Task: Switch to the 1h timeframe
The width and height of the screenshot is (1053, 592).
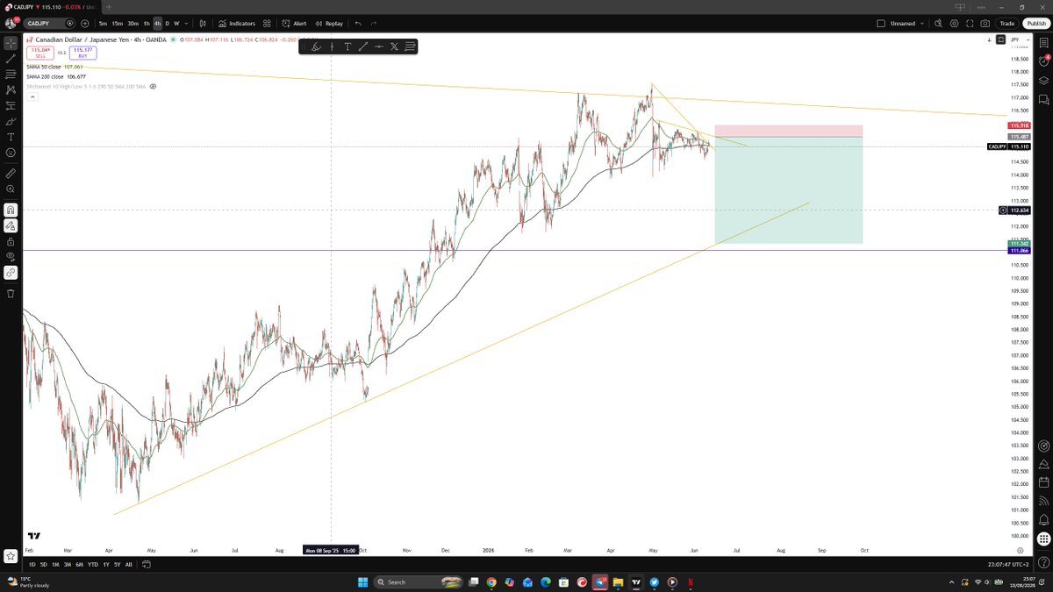Action: 147,24
